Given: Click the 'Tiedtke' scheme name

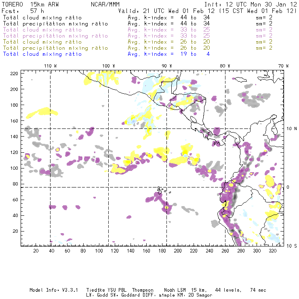Looking at the screenshot, I should pyautogui.click(x=95, y=290).
